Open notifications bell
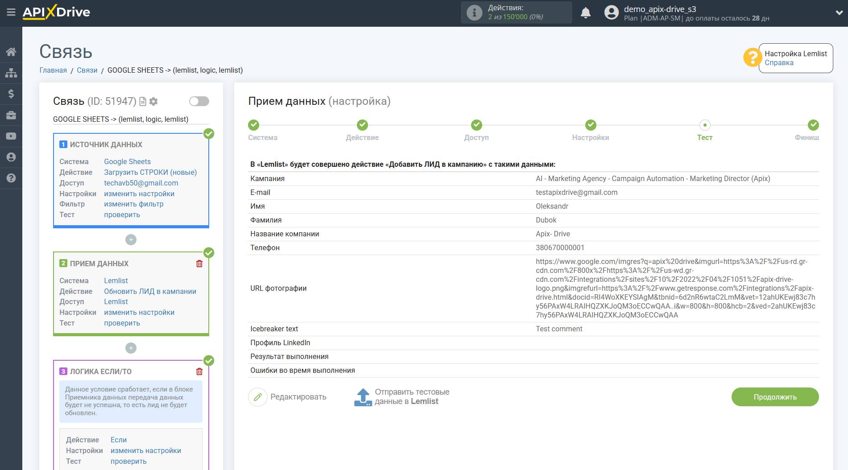Screen dimensions: 848x470 coord(586,12)
